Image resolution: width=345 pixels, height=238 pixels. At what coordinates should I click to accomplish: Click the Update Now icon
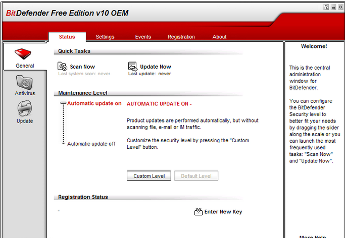133,66
